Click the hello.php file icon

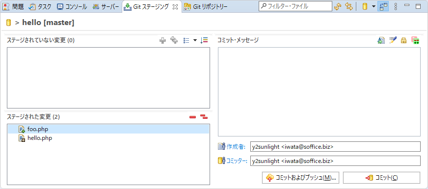click(22, 138)
